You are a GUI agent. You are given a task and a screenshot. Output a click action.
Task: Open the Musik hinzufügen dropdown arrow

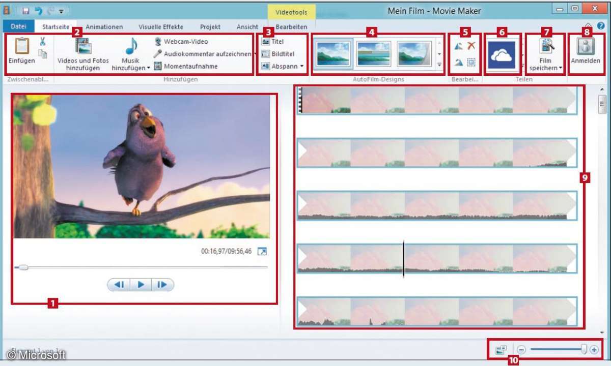click(x=148, y=68)
